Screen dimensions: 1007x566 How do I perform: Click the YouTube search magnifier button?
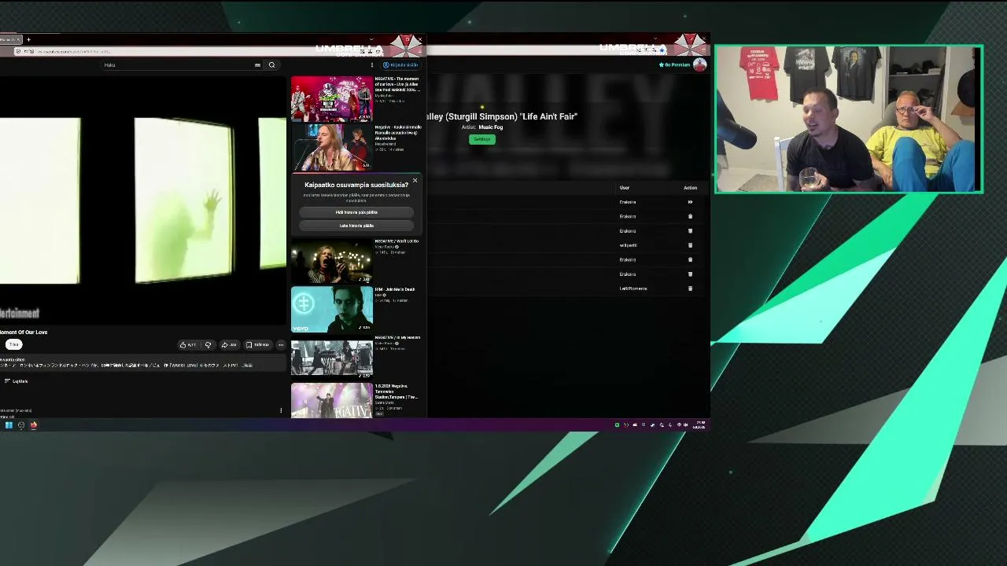(271, 65)
